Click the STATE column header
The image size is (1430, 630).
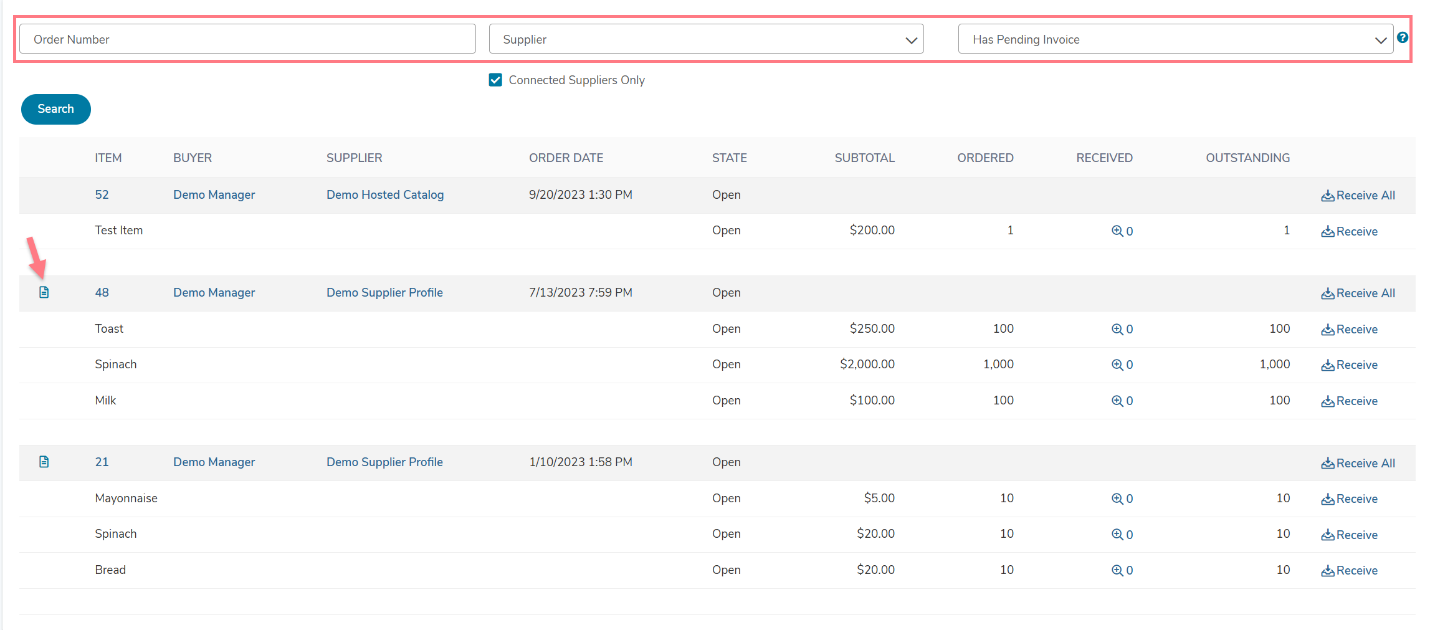pos(729,158)
